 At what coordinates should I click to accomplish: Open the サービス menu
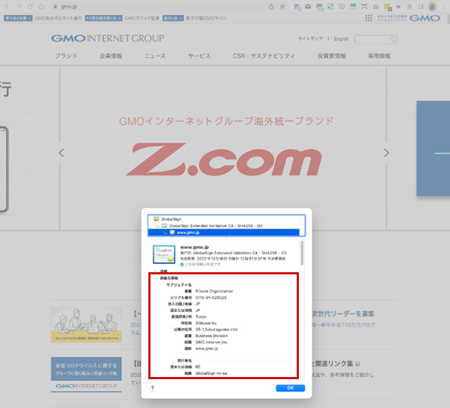(x=199, y=56)
